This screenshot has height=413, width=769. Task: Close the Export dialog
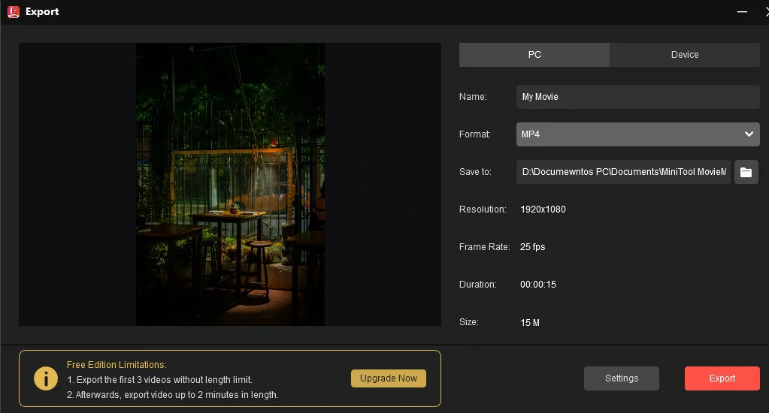[x=764, y=12]
